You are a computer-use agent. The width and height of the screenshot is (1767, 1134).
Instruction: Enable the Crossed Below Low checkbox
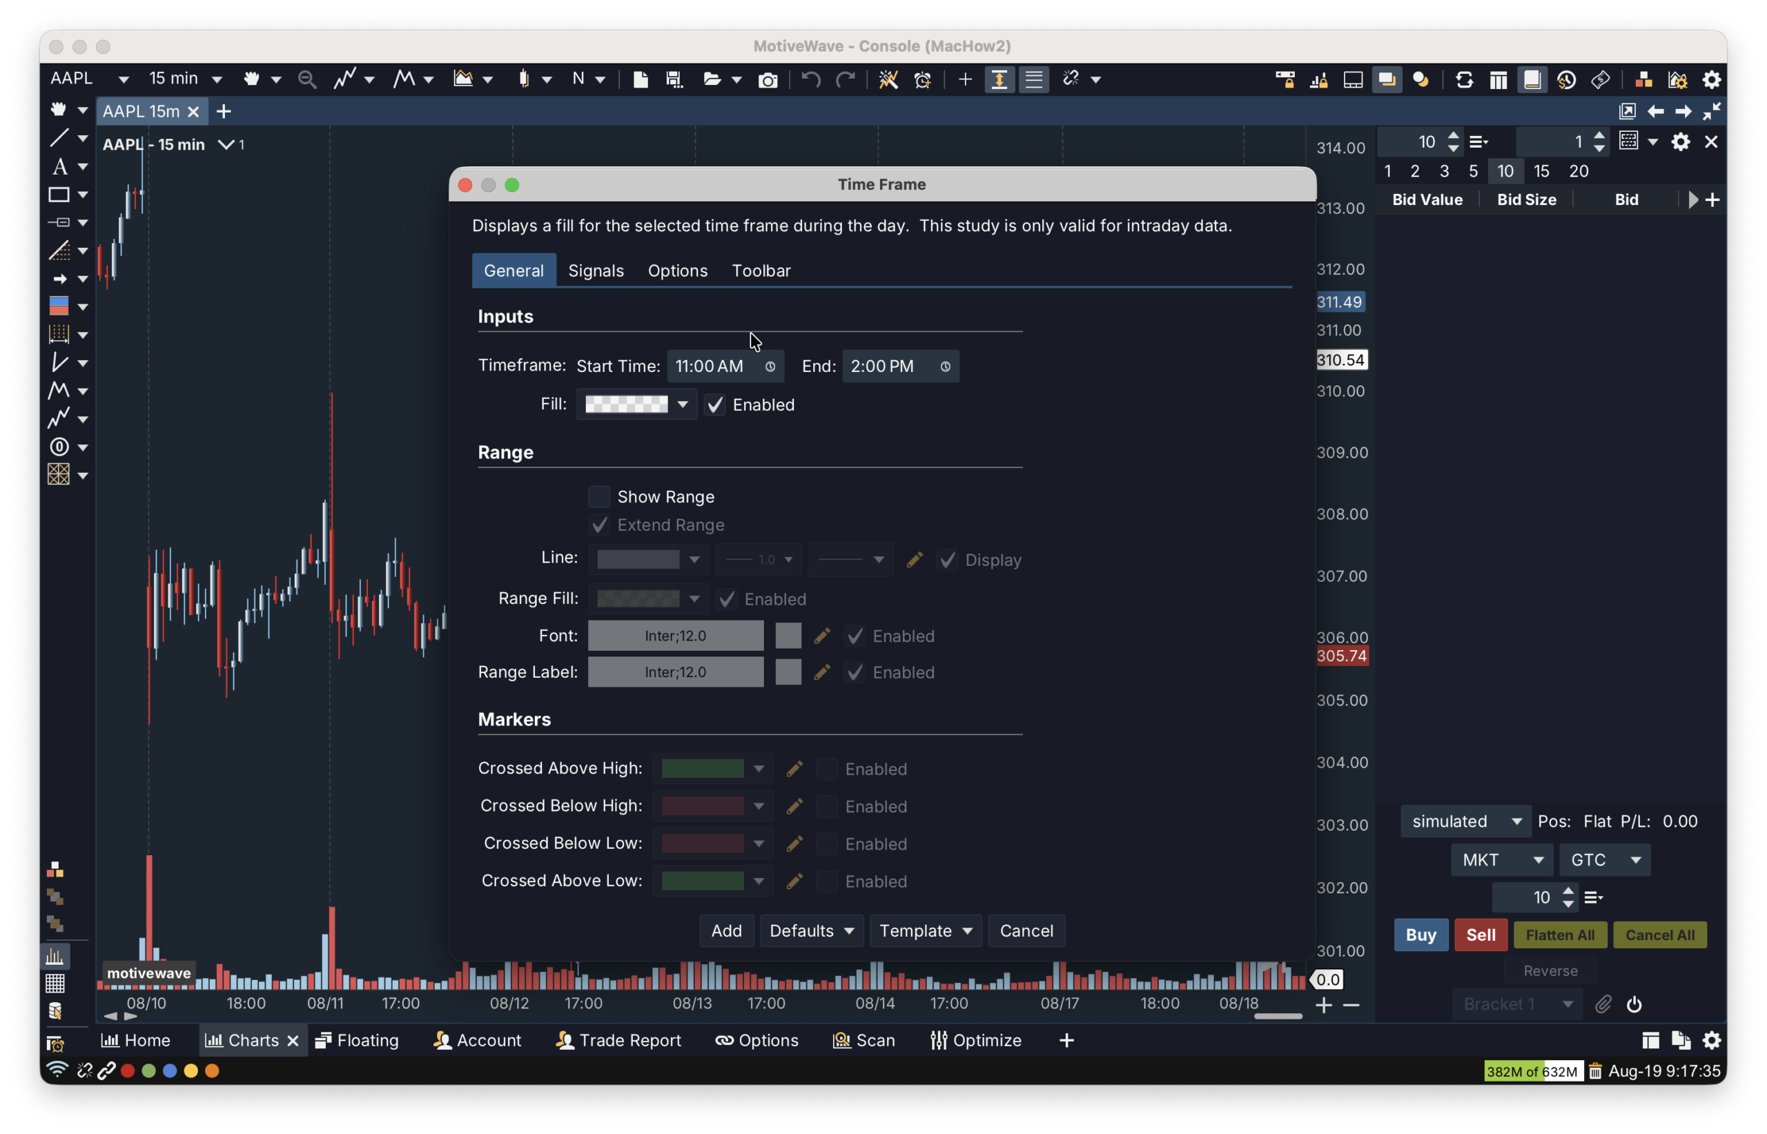(x=827, y=845)
